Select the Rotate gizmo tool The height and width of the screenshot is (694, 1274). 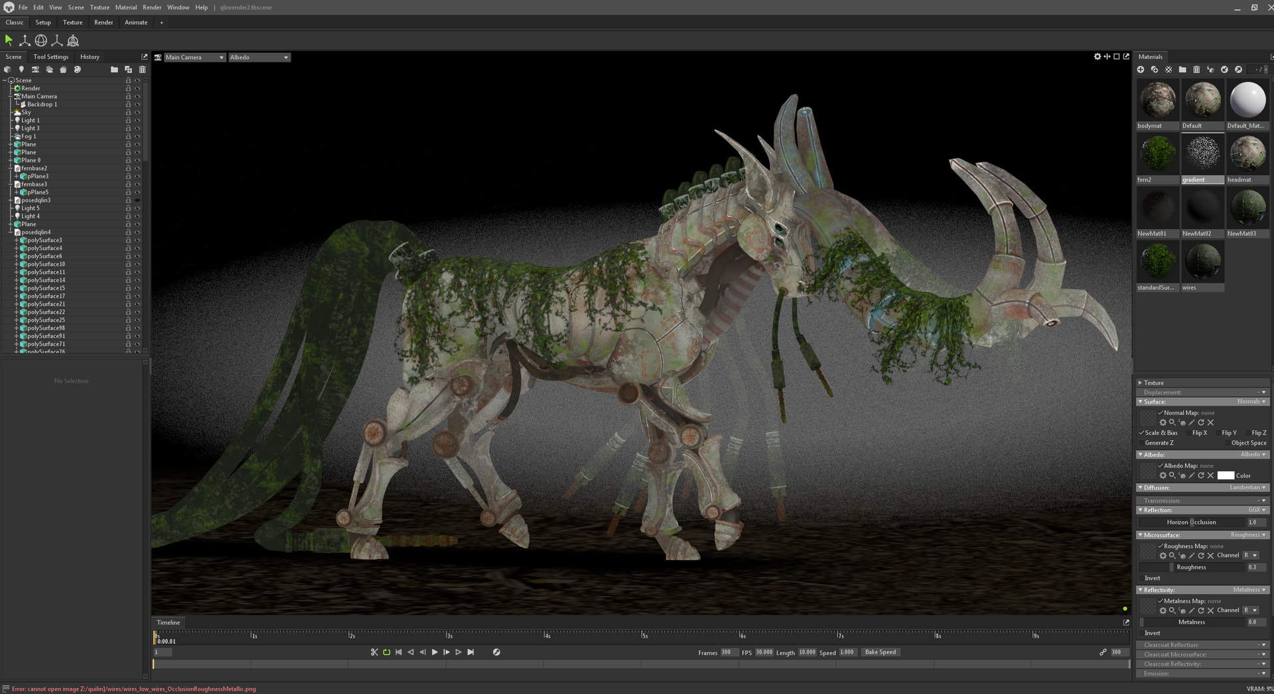pos(40,40)
